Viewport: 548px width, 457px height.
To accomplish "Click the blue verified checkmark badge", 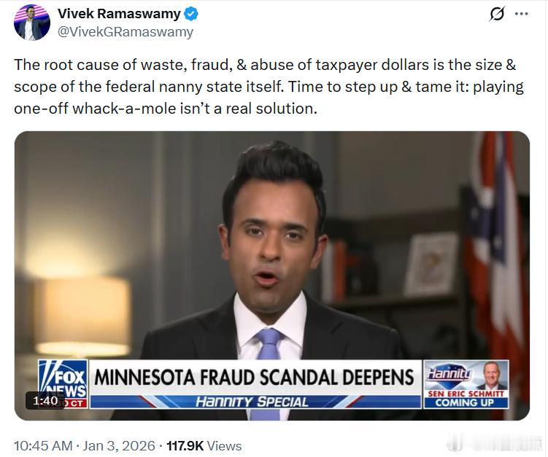I will tap(191, 14).
